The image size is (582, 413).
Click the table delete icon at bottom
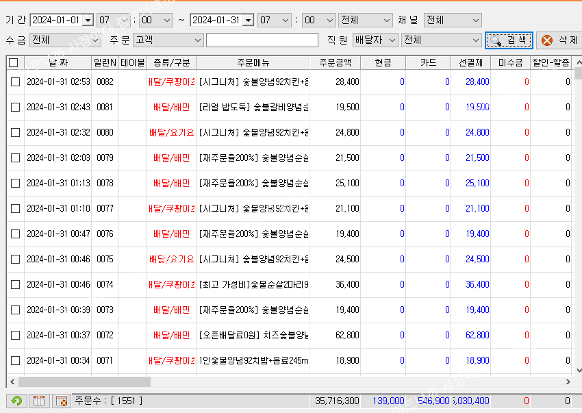61,401
